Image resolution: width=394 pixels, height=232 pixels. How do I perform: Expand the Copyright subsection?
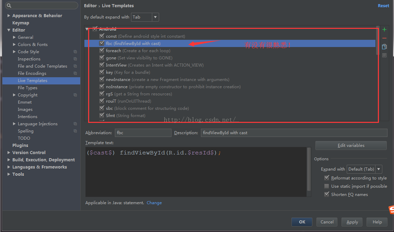(14, 95)
